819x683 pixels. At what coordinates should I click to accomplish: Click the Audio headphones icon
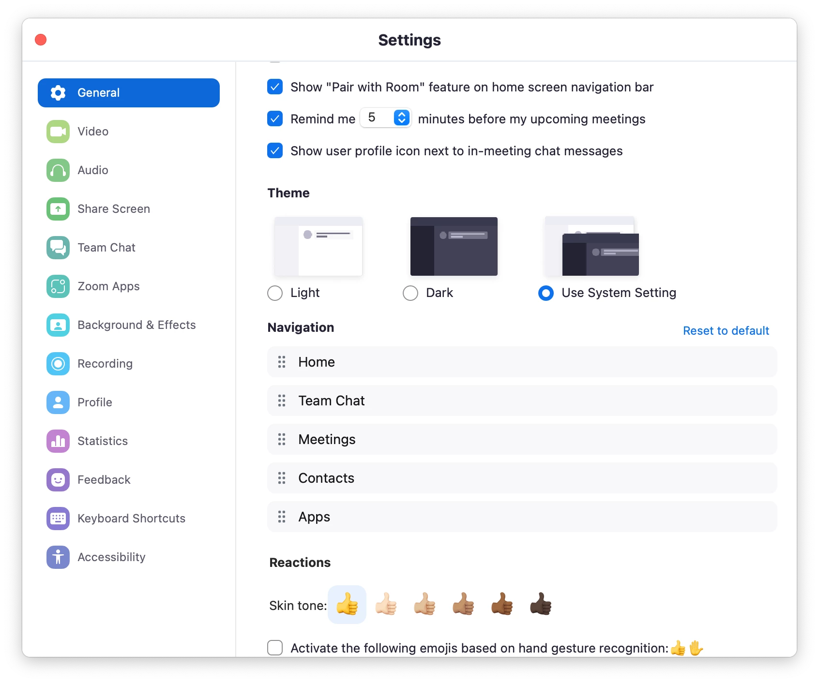[x=58, y=170]
